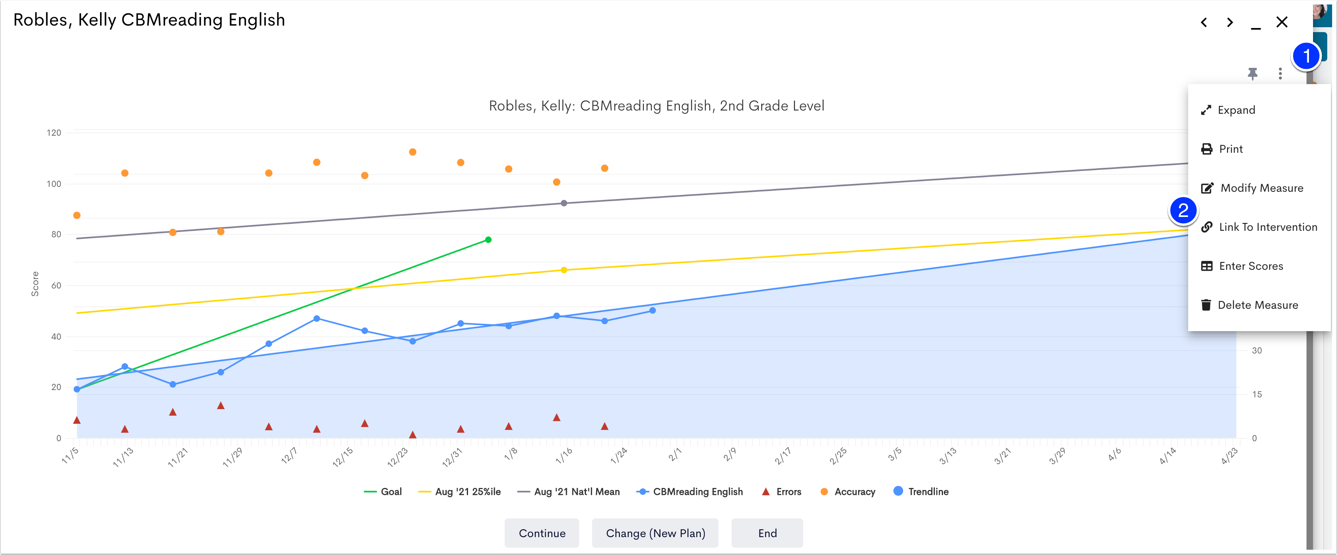
Task: Click the printer icon in menu
Action: [1207, 150]
